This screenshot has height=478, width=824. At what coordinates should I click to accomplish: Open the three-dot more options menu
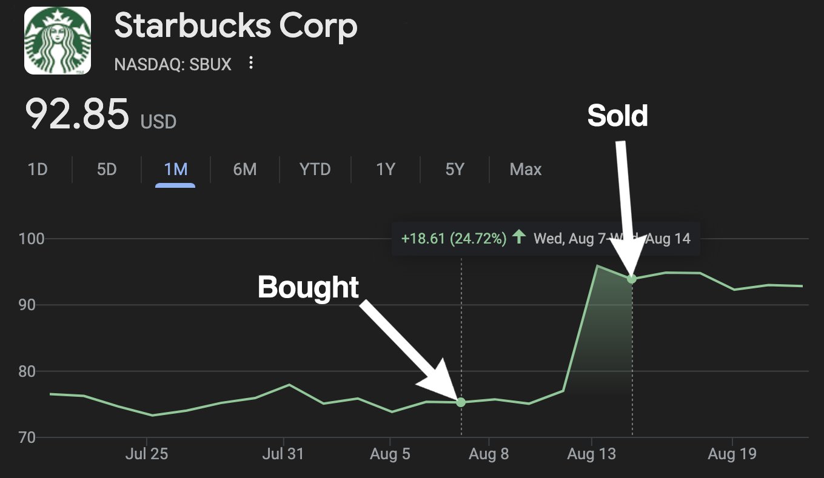pyautogui.click(x=251, y=64)
